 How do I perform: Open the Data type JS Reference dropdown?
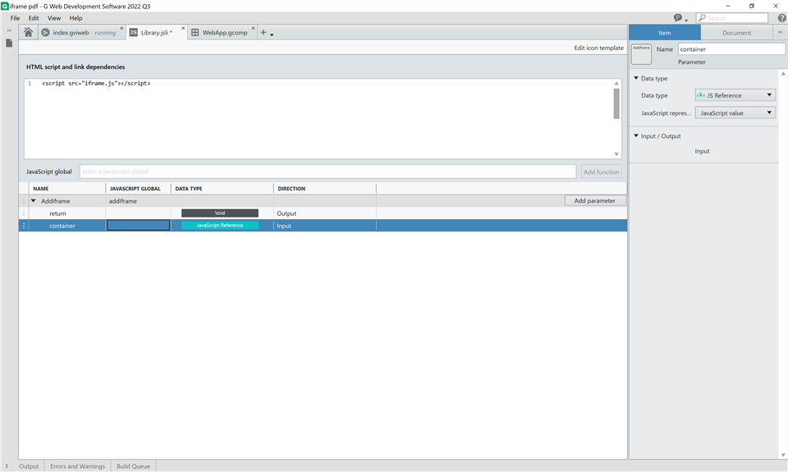[x=735, y=95]
